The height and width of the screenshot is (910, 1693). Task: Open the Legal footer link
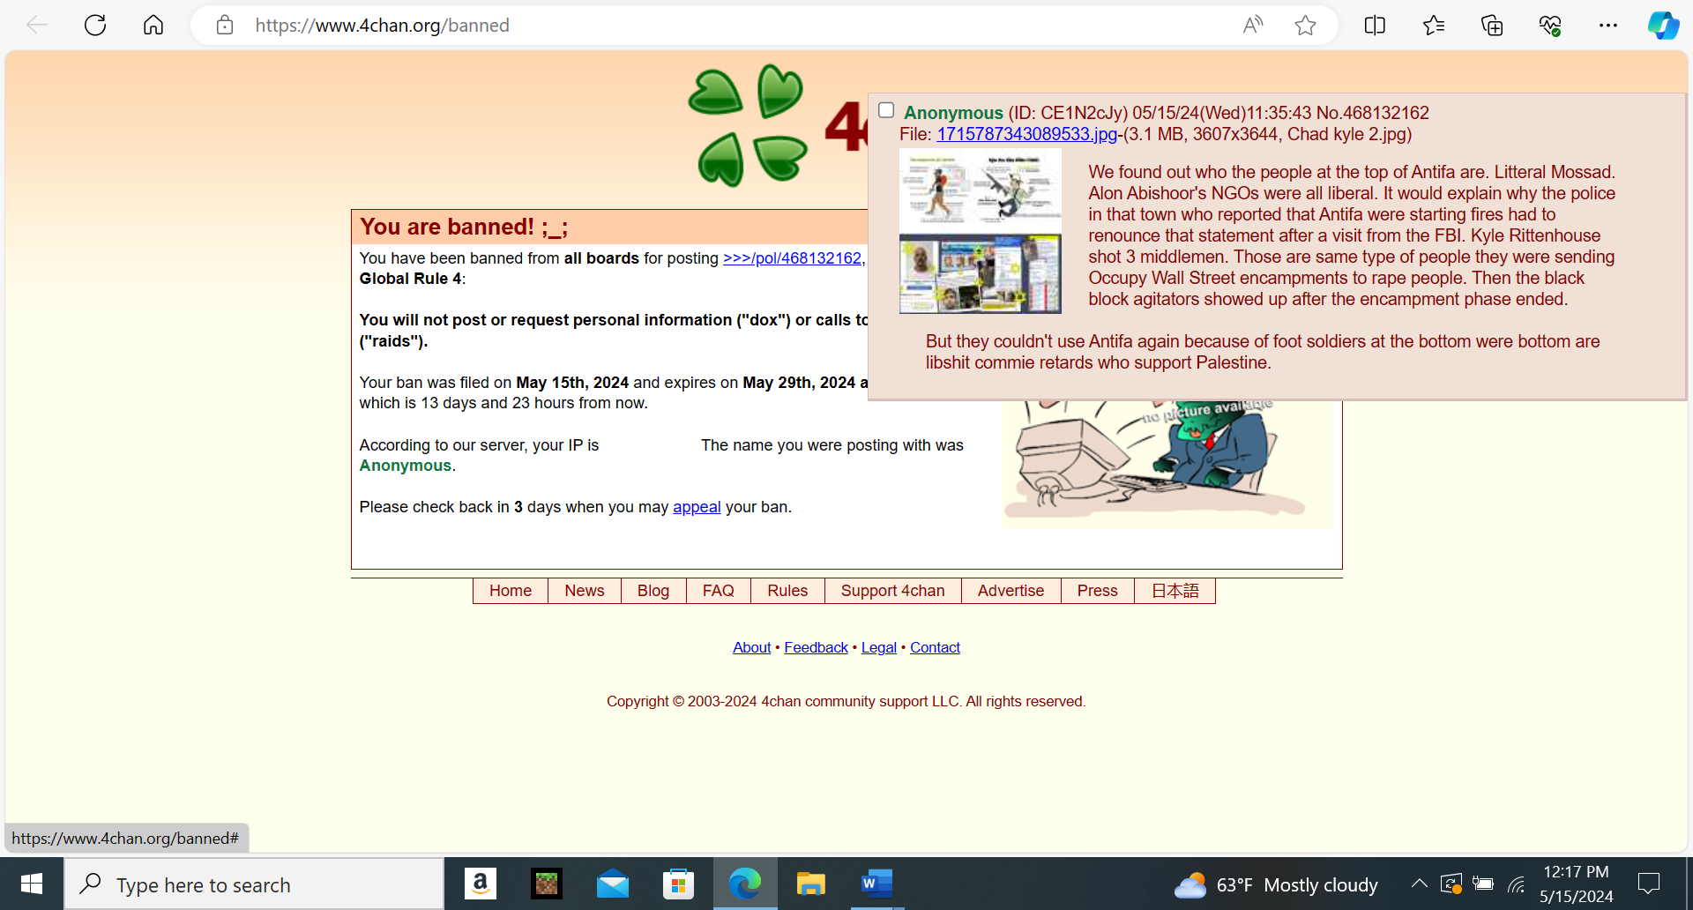click(879, 647)
